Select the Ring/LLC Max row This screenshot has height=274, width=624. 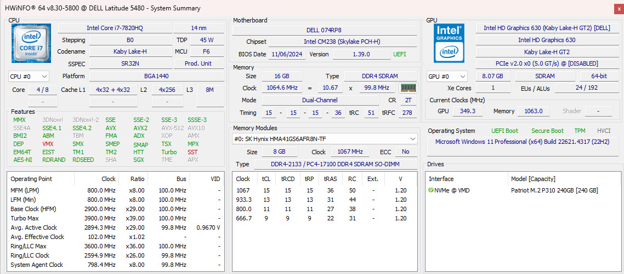tap(115, 247)
